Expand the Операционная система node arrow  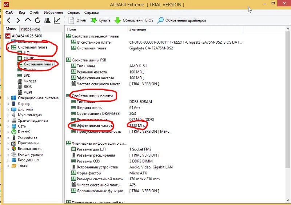pos(8,98)
